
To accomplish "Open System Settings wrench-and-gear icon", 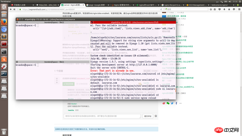I will tap(4, 66).
